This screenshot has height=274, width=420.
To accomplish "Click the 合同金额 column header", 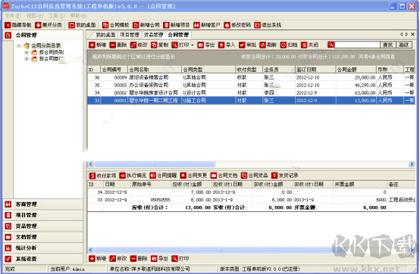I will [356, 70].
